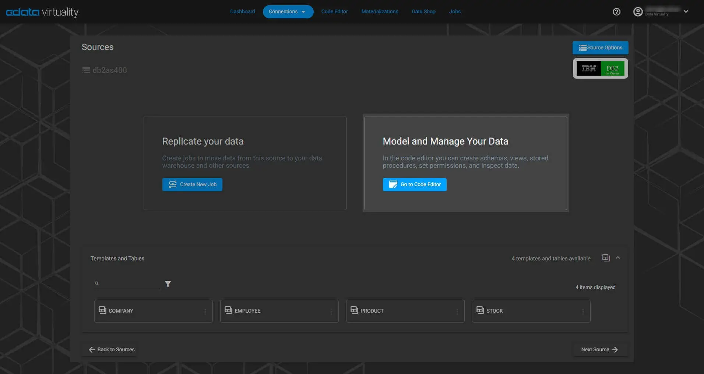The width and height of the screenshot is (704, 374).
Task: Collapse the Templates and Tables section
Action: coord(618,258)
